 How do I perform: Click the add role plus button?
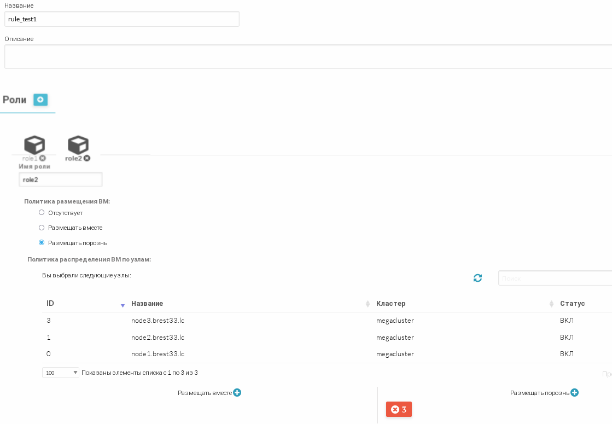click(x=40, y=100)
